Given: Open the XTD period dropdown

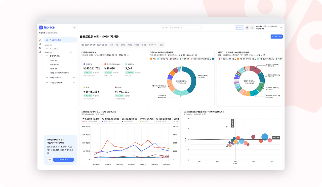Looking at the screenshot, I should pos(152,45).
